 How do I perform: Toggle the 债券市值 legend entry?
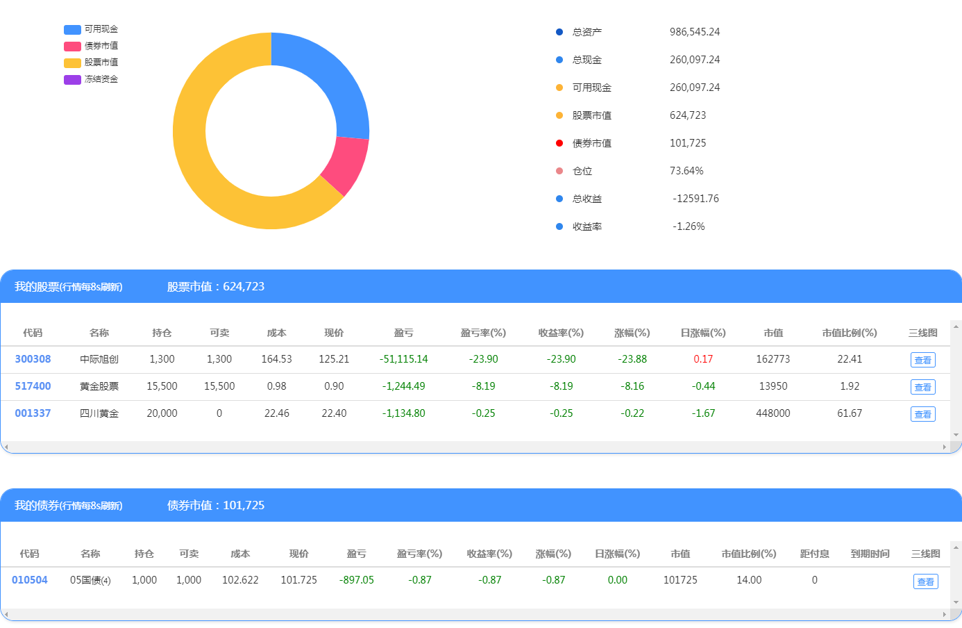tap(91, 46)
